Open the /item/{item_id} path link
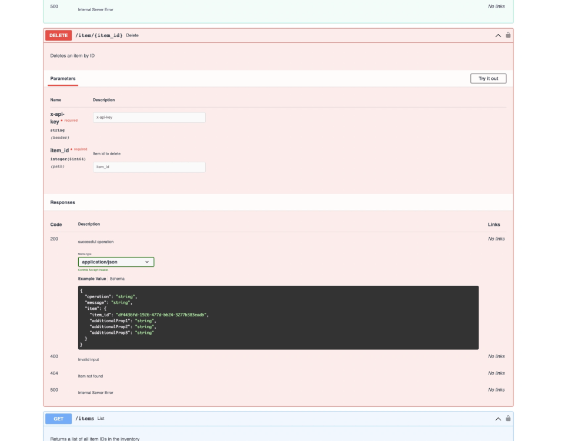This screenshot has height=441, width=588. click(x=98, y=35)
